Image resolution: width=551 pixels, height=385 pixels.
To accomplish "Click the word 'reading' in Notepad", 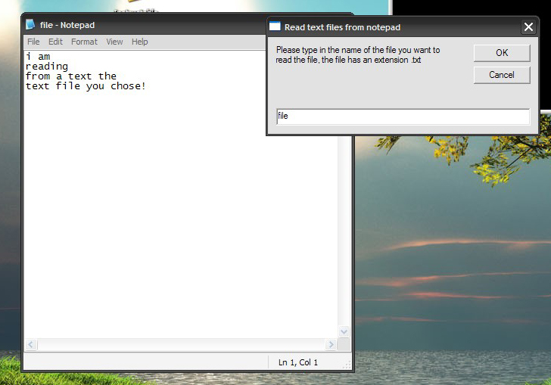I will point(47,67).
